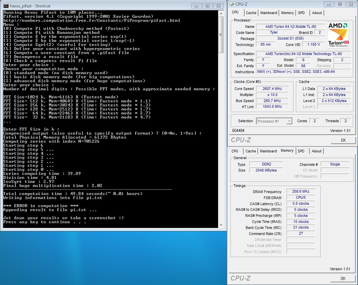Click HT Link value '1043.0 MHz'
Screen dimensions: 358x285
[272, 106]
